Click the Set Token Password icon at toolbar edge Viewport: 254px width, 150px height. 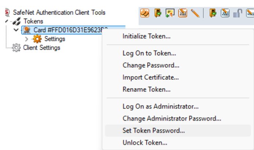click(250, 13)
